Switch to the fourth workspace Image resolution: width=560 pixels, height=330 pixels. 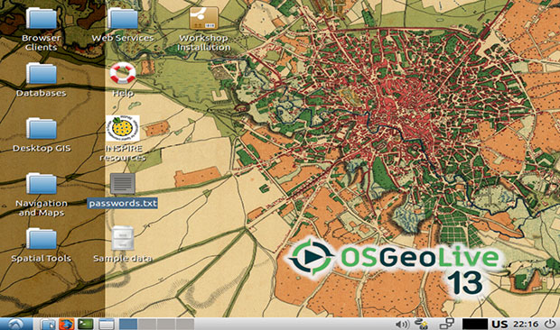[x=185, y=324]
